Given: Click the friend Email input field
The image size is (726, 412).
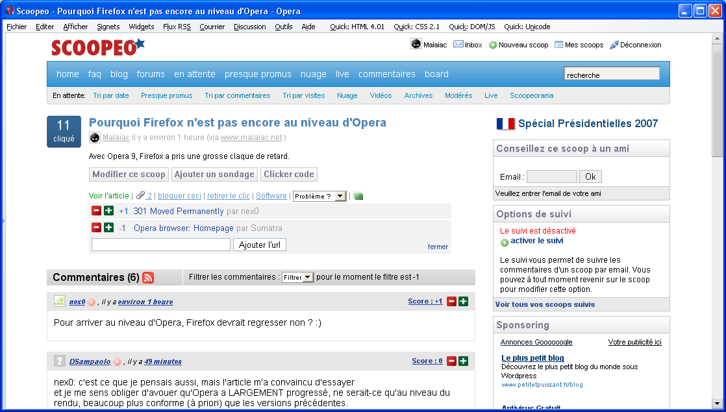Looking at the screenshot, I should pos(552,176).
